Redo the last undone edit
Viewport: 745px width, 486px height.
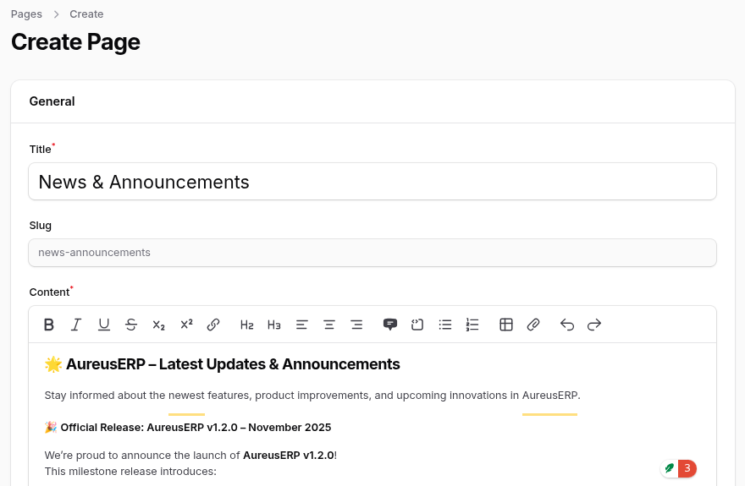(x=594, y=325)
